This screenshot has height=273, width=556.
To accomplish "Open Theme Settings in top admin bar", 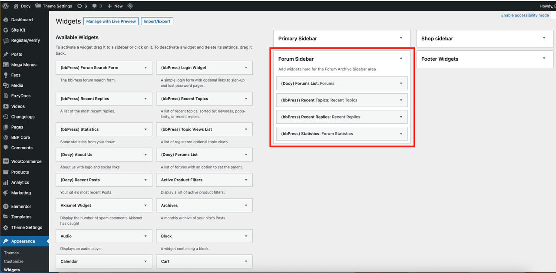I will click(53, 6).
